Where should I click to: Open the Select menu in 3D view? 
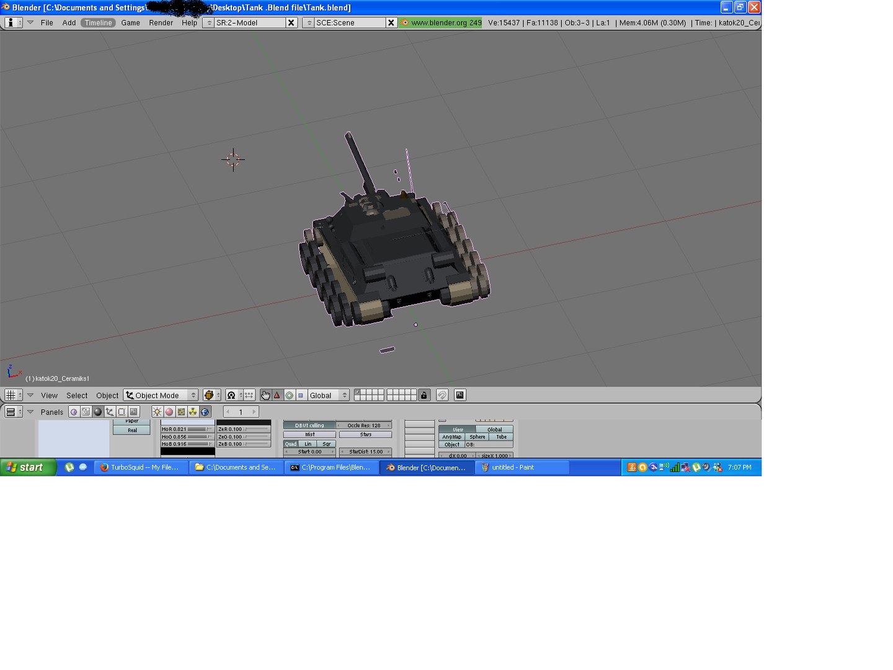tap(77, 395)
